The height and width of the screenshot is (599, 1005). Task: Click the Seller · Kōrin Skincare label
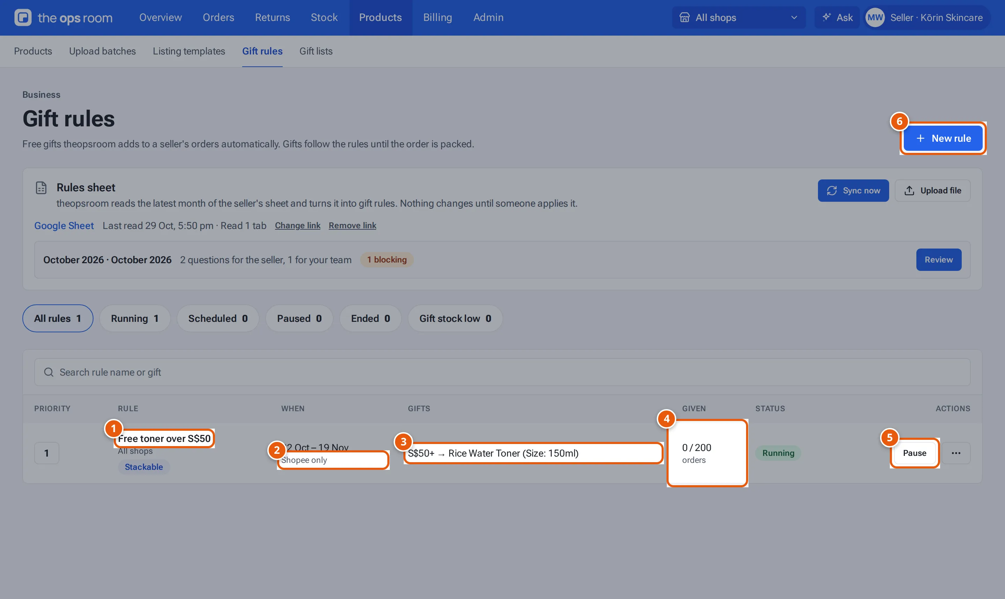[x=936, y=17]
